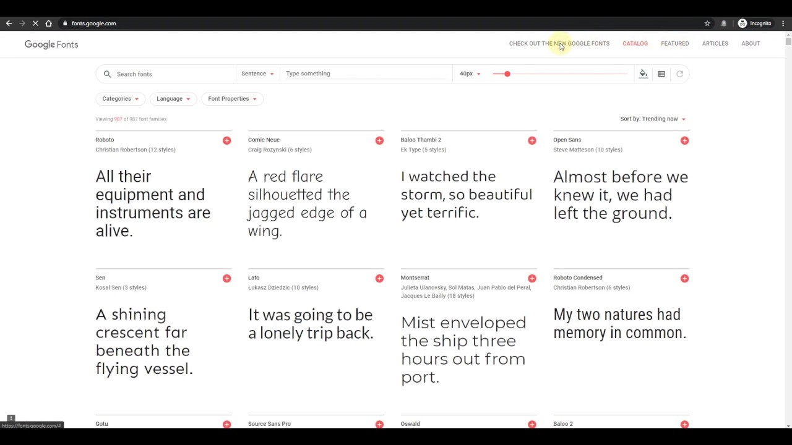The image size is (792, 445).
Task: Open the Language filter dropdown
Action: [x=173, y=99]
